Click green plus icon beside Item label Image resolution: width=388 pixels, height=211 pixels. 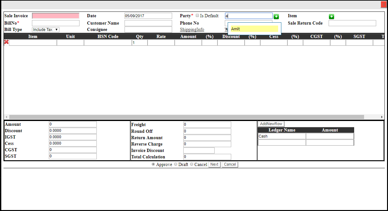click(x=331, y=17)
